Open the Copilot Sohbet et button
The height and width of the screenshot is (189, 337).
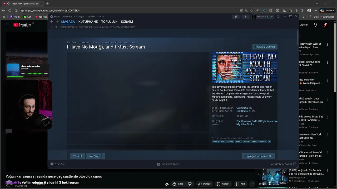click(327, 10)
